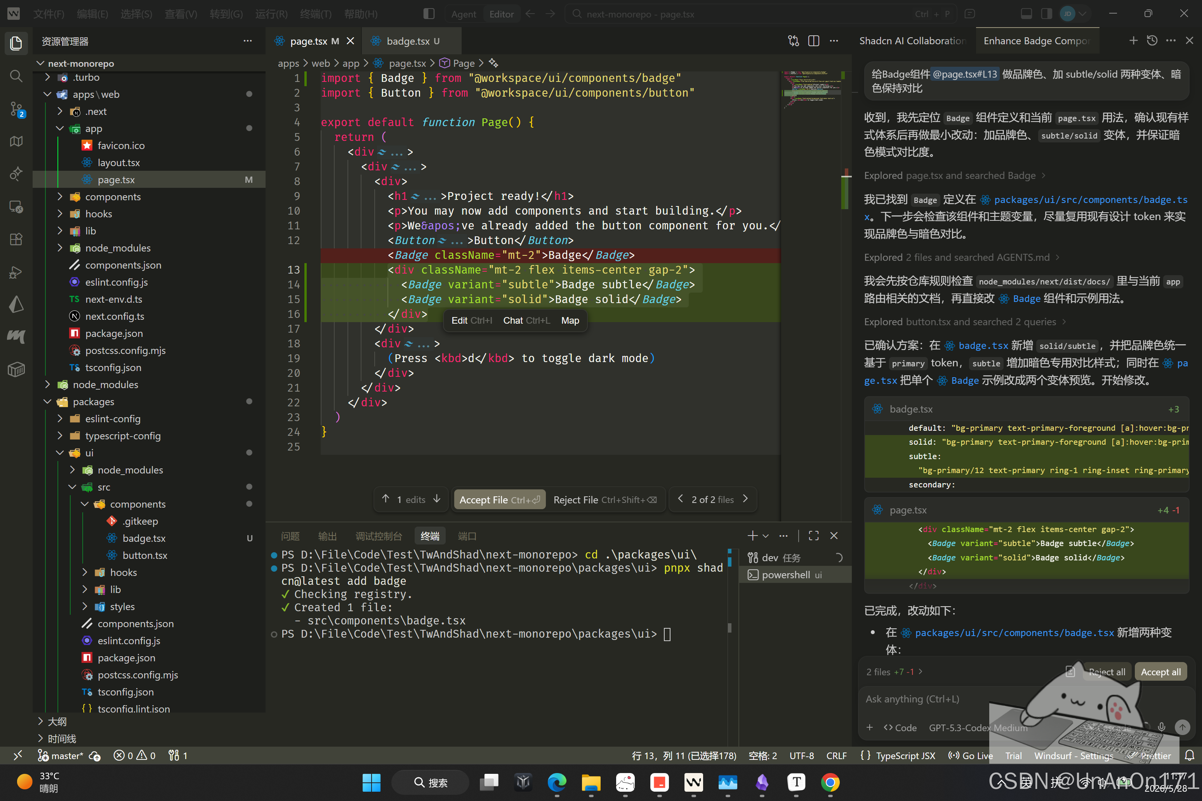Screen dimensions: 1202x801
Task: Open editor more actions ellipsis menu
Action: 834,41
